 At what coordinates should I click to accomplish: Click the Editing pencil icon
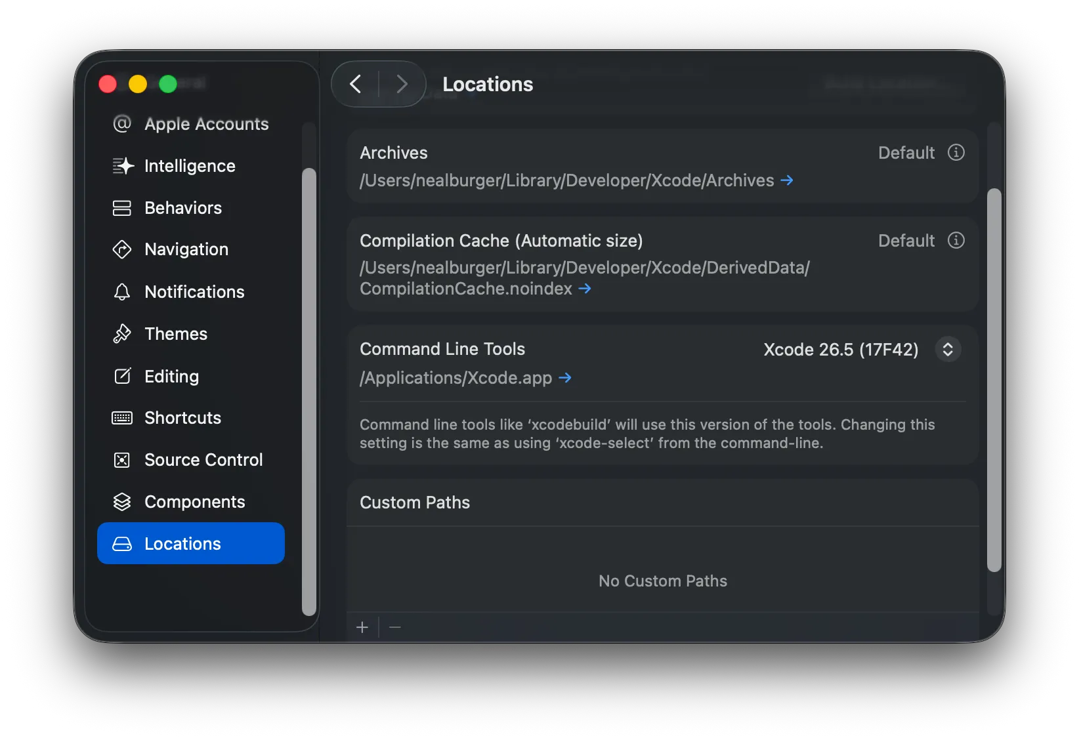pos(123,376)
